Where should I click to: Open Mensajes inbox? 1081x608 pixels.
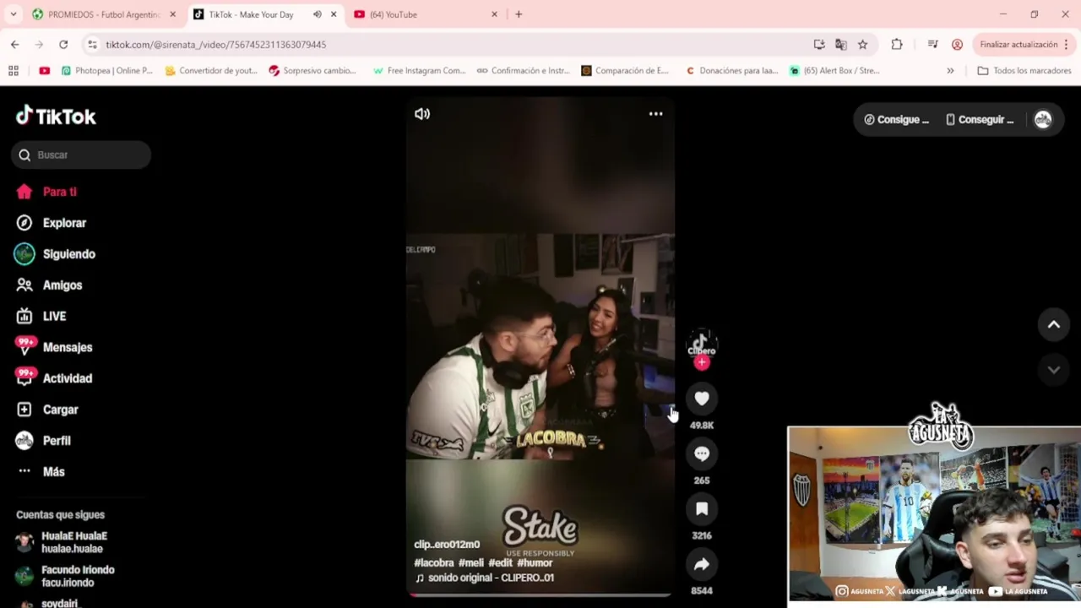[x=55, y=347]
